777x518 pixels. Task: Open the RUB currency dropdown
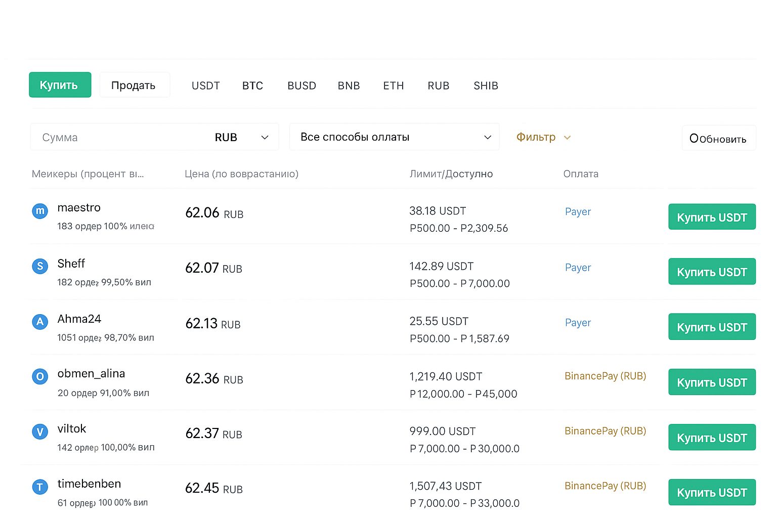241,138
